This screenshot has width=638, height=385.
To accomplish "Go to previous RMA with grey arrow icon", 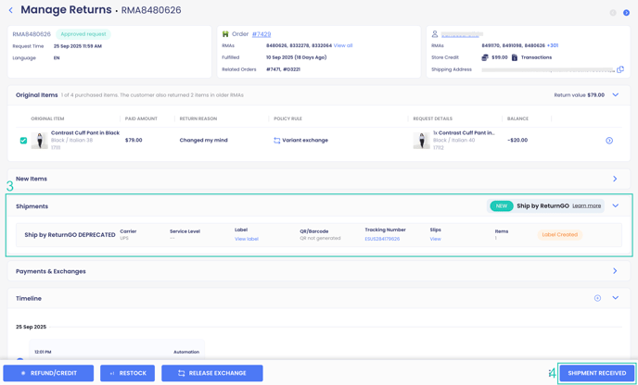I will pyautogui.click(x=613, y=13).
